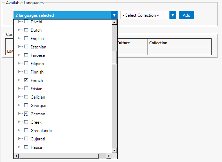Viewport: 222px width, 162px height.
Task: Uncheck the French language checkbox
Action: coord(26,80)
